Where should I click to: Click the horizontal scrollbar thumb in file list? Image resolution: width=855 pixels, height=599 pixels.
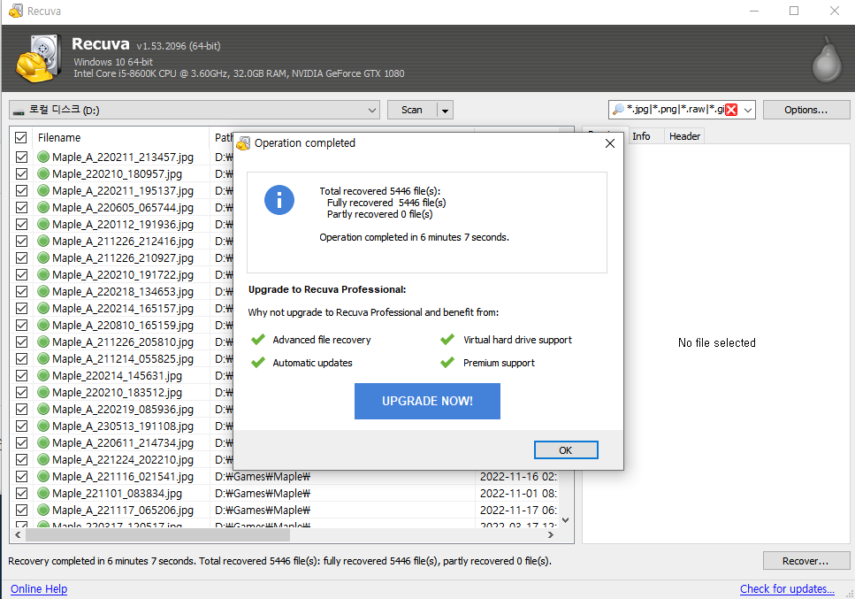point(157,535)
